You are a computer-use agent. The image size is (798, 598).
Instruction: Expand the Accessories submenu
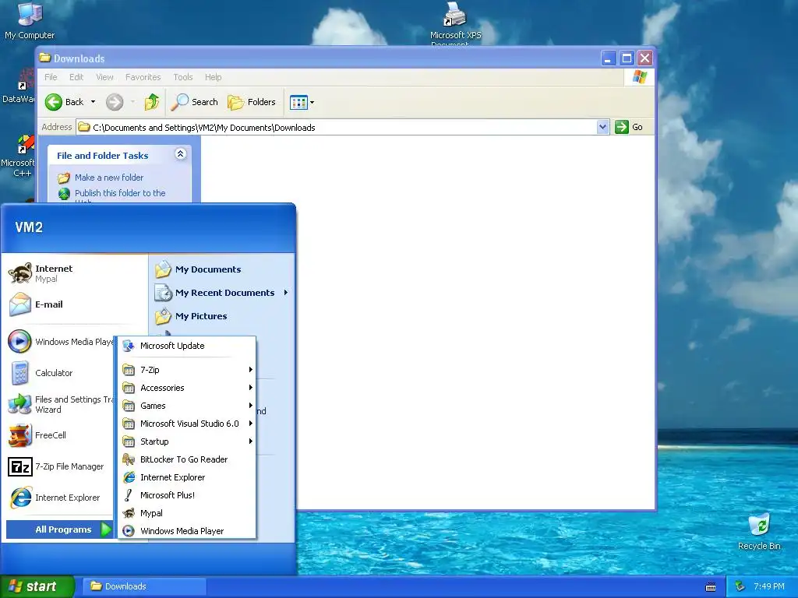click(187, 388)
